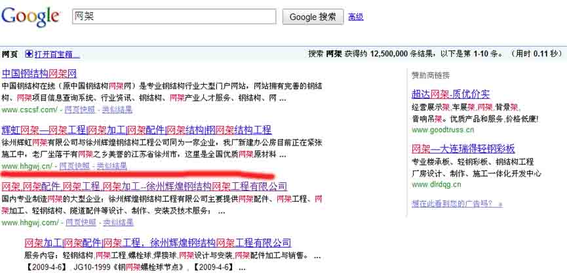Click the Google logo
This screenshot has width=567, height=274.
tap(30, 16)
